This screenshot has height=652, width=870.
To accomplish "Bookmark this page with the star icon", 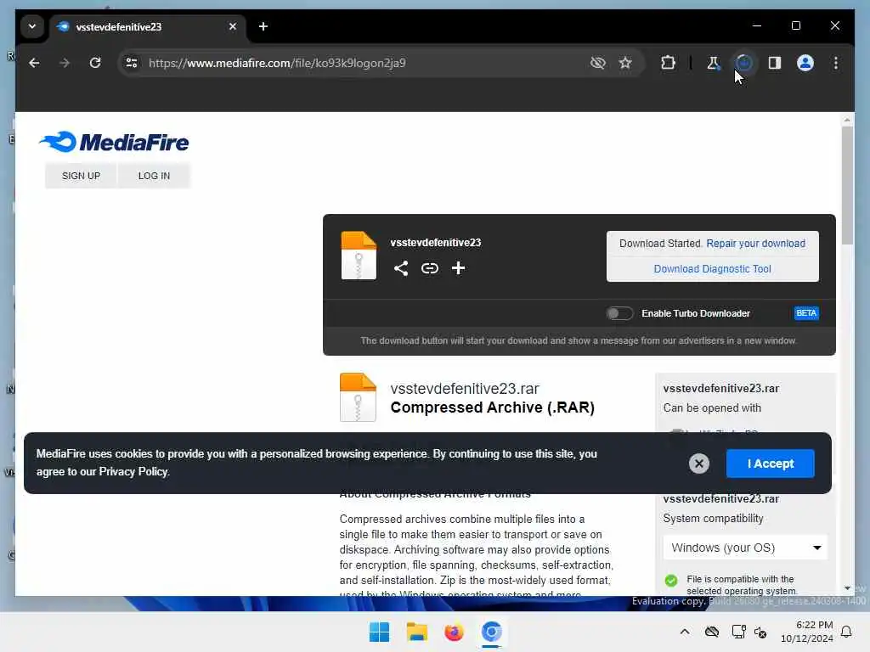I will (x=625, y=63).
